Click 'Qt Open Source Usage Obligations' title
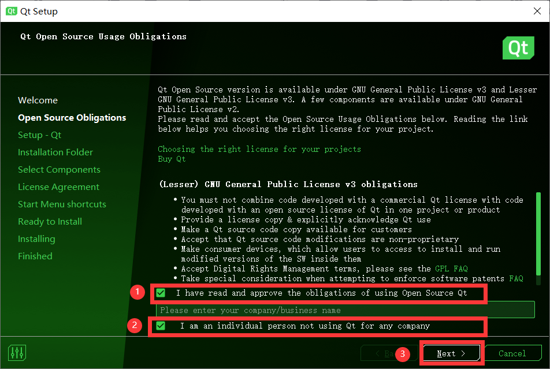The height and width of the screenshot is (369, 550). 103,36
